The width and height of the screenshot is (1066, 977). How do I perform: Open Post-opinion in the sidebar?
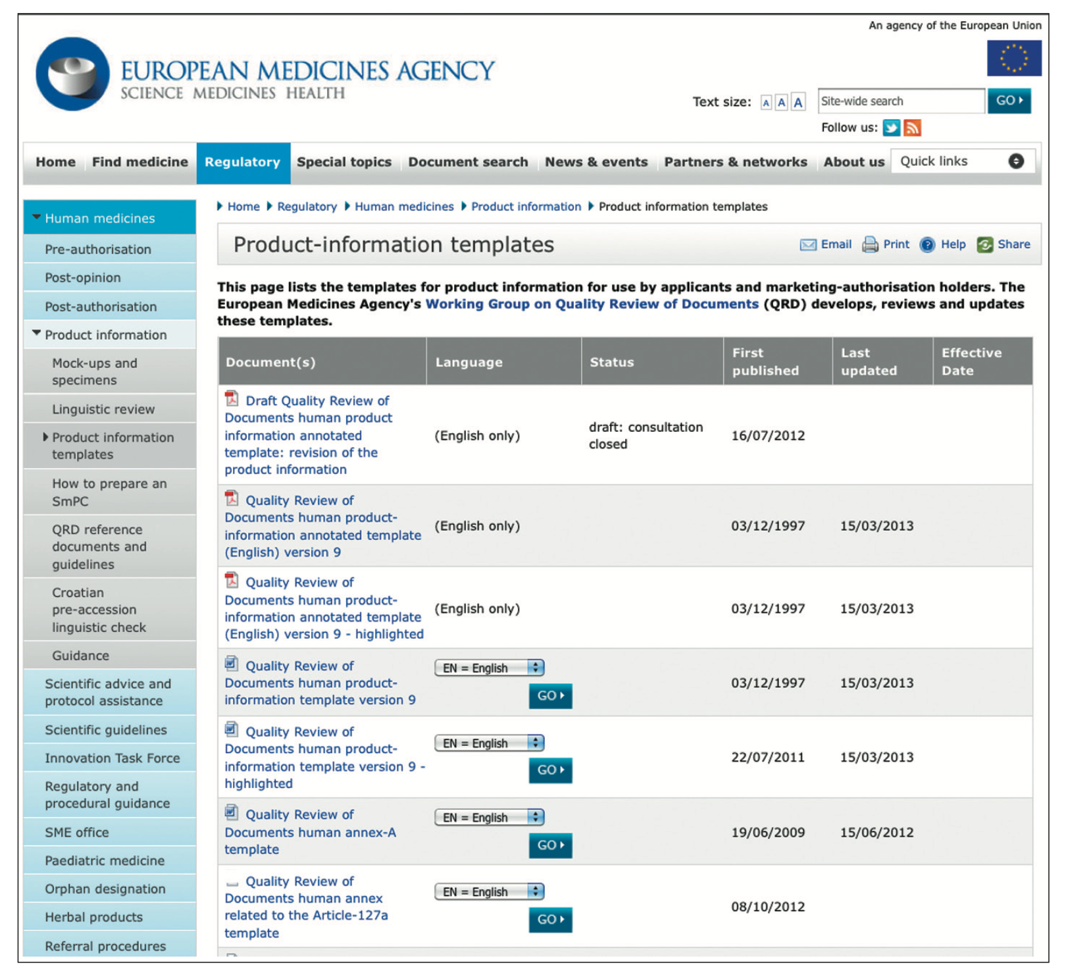coord(110,278)
